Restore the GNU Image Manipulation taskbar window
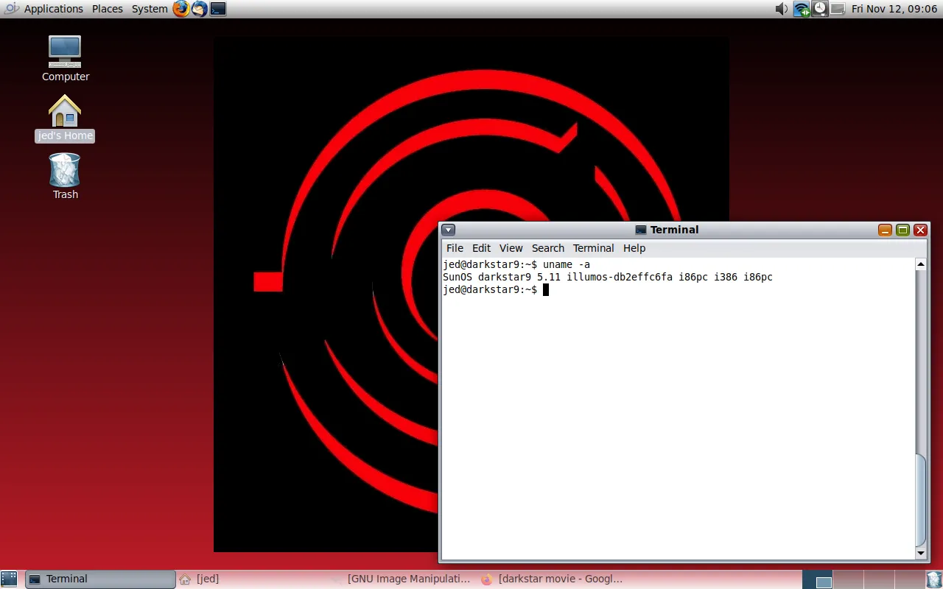The height and width of the screenshot is (589, 943). click(x=403, y=579)
